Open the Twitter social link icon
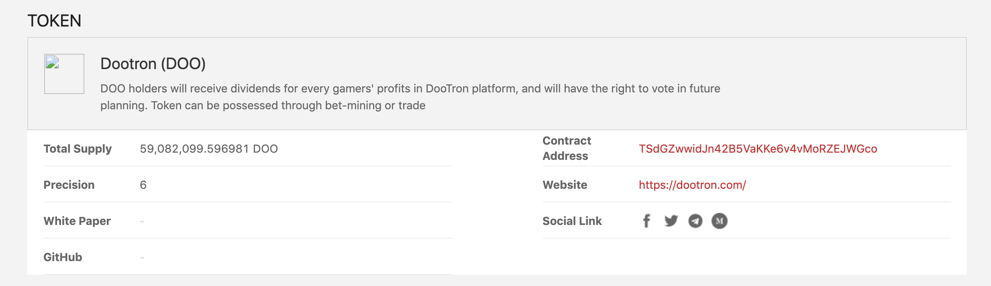Screen dimensions: 991x286 click(671, 221)
